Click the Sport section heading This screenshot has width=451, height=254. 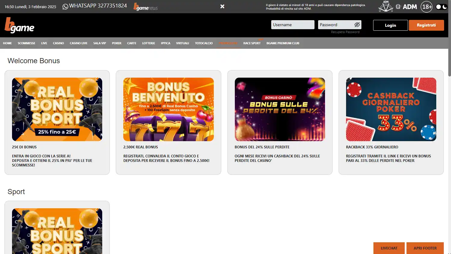[16, 192]
